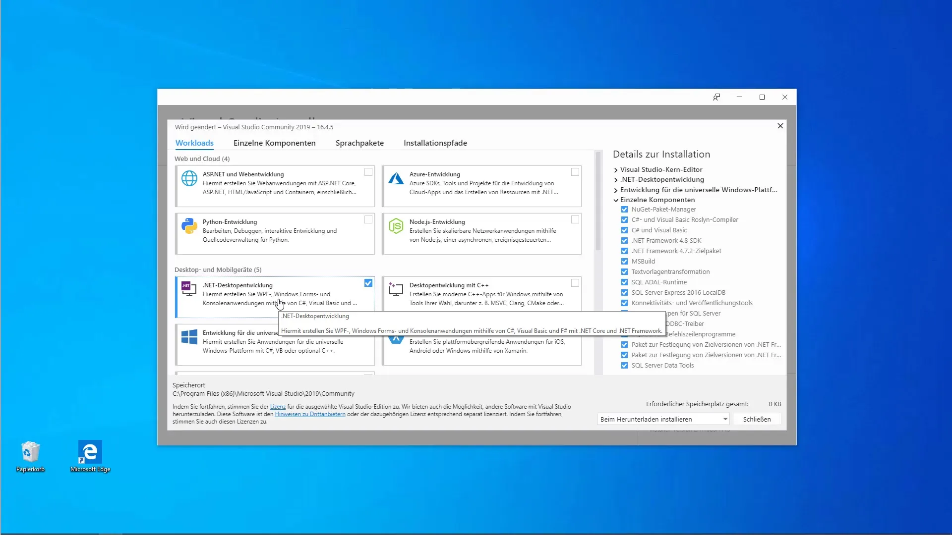
Task: Uncheck C#- und Visual Basic Roslyn-Compiler
Action: [x=624, y=220]
